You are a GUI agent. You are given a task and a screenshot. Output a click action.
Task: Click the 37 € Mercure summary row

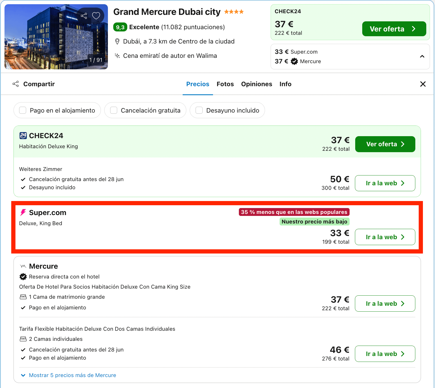click(298, 61)
